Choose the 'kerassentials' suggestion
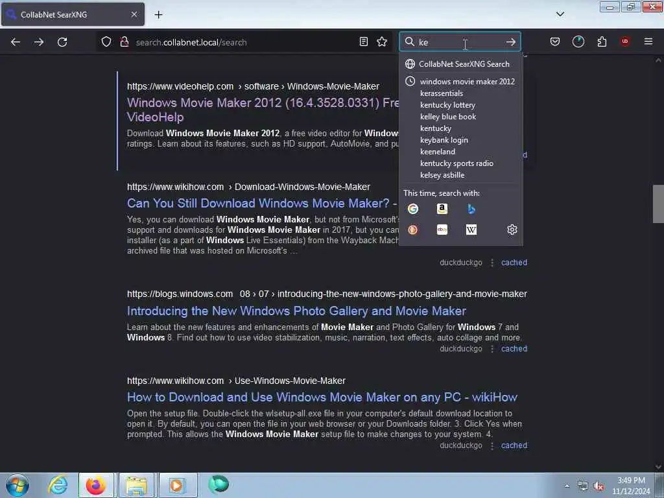Image resolution: width=664 pixels, height=498 pixels. click(461, 93)
